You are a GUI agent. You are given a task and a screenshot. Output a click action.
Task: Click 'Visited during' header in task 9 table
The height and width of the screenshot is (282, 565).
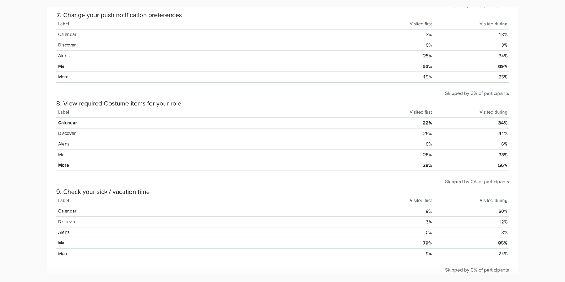[x=493, y=201]
